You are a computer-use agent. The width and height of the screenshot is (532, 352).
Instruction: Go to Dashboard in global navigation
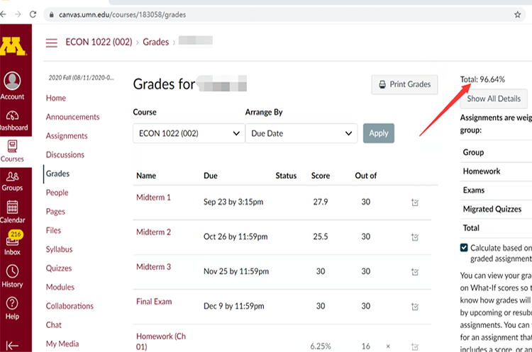click(13, 121)
